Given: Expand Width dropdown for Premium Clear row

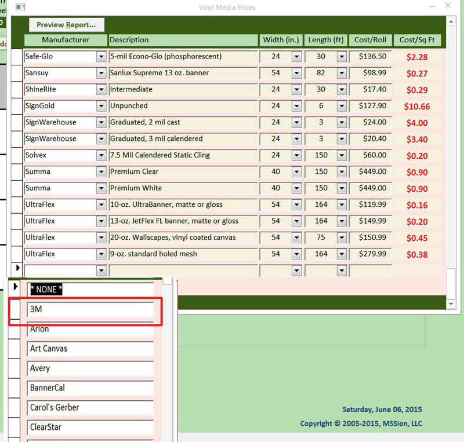Looking at the screenshot, I should tap(296, 172).
